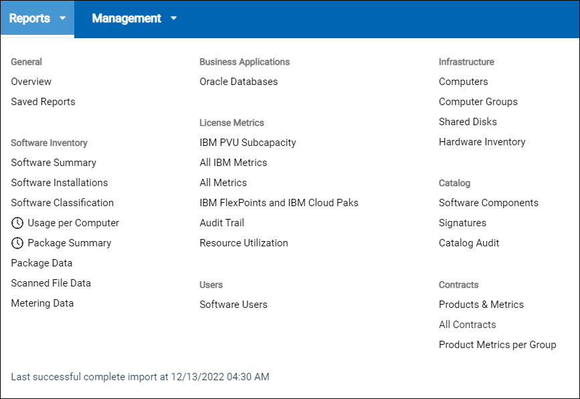Open the Overview report
This screenshot has width=580, height=399.
[x=31, y=82]
